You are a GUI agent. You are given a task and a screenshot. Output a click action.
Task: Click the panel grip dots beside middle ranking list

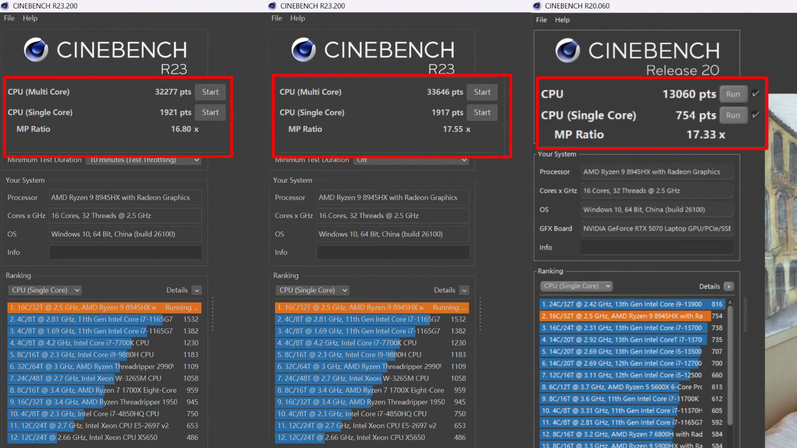(480, 314)
